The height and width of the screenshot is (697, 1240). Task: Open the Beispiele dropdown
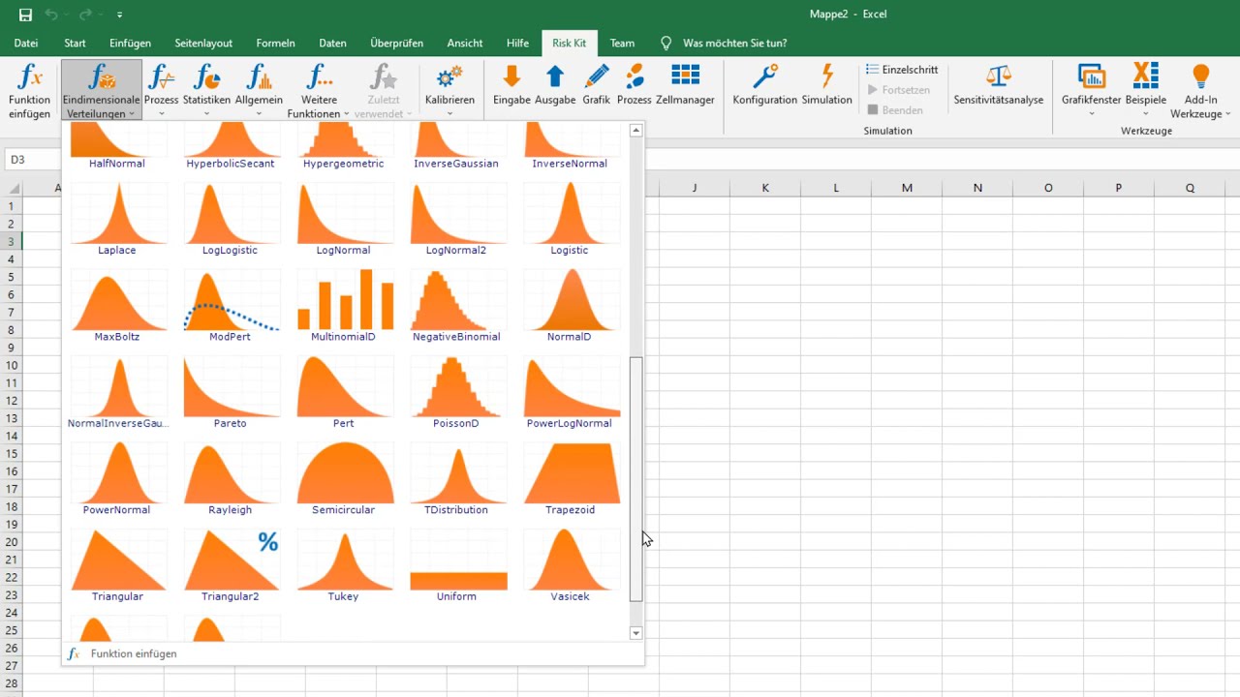[x=1146, y=90]
